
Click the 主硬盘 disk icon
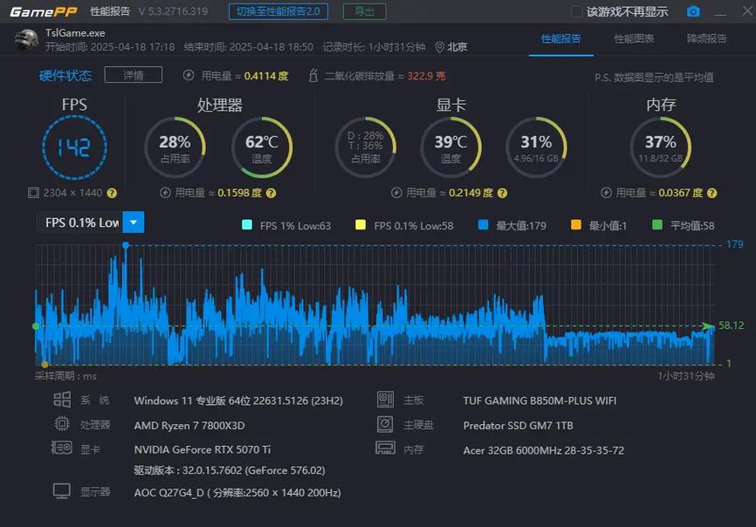[385, 424]
